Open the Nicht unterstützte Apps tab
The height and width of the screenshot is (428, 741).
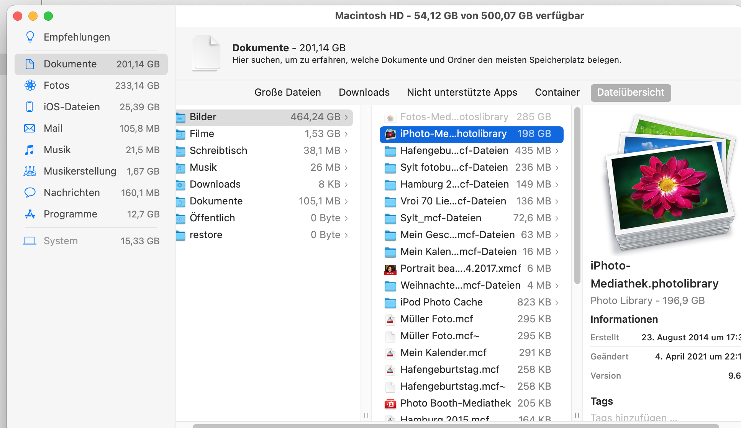click(x=462, y=93)
